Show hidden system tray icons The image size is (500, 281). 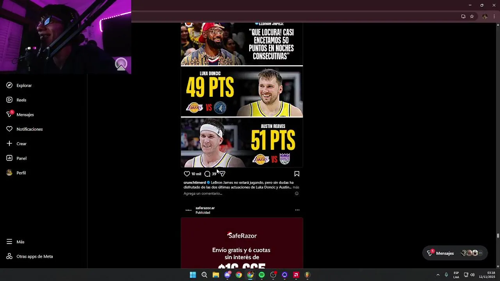point(438,275)
